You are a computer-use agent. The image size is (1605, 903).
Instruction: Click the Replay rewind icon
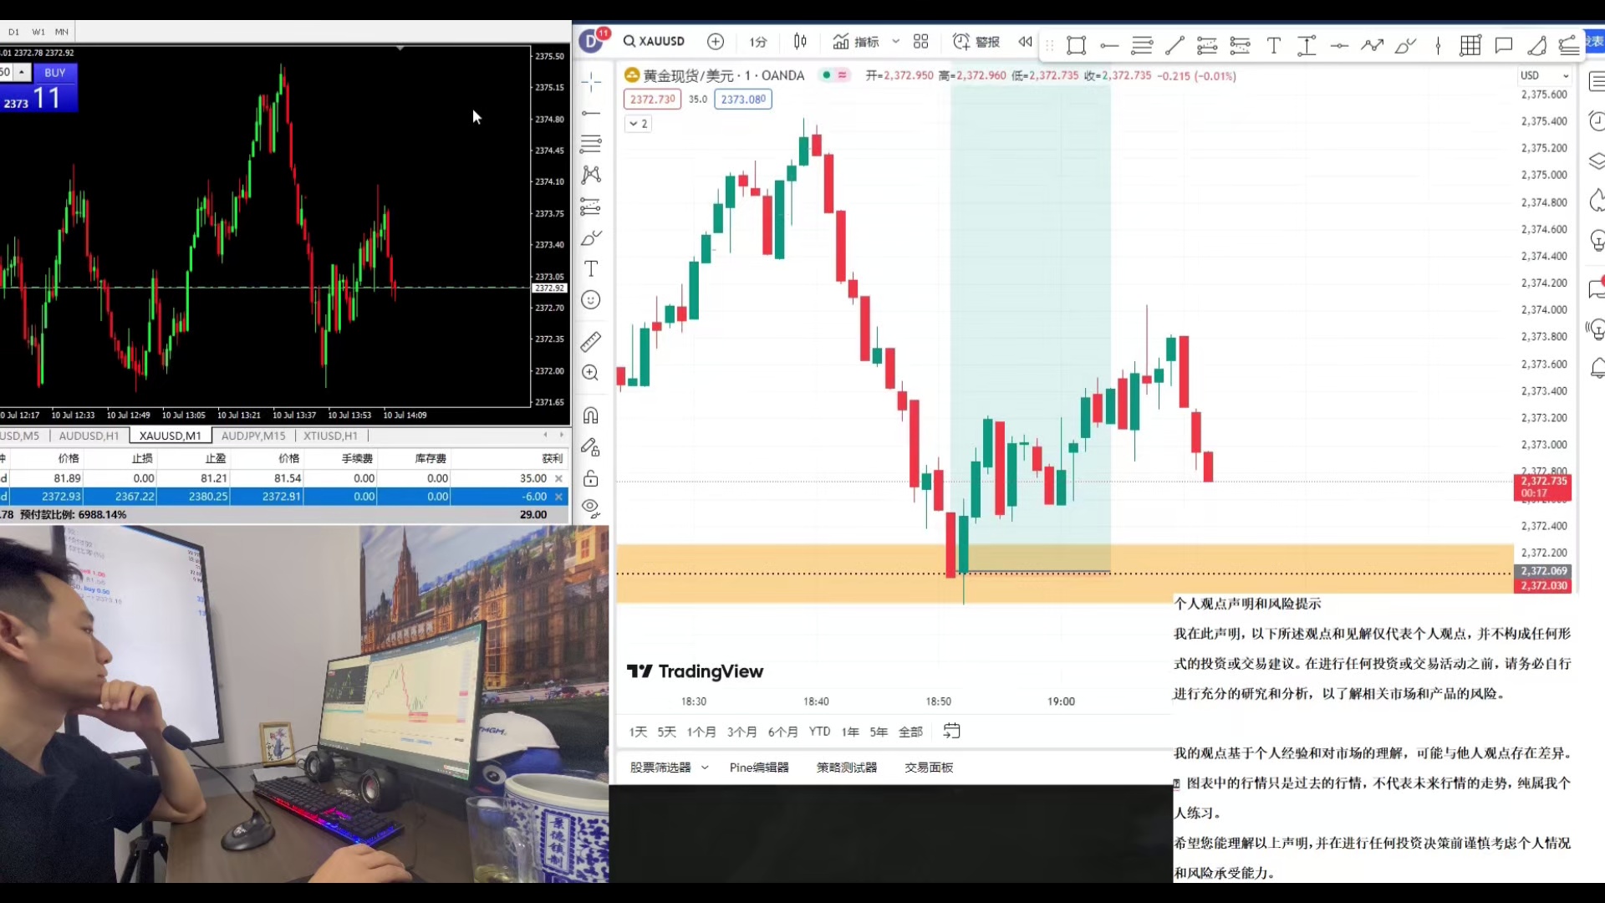tap(1025, 42)
